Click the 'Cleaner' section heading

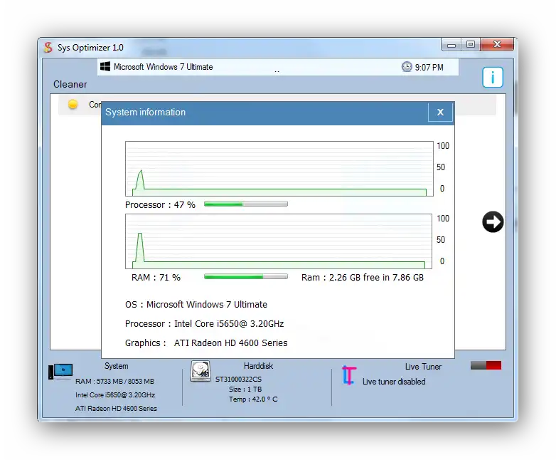[x=70, y=84]
